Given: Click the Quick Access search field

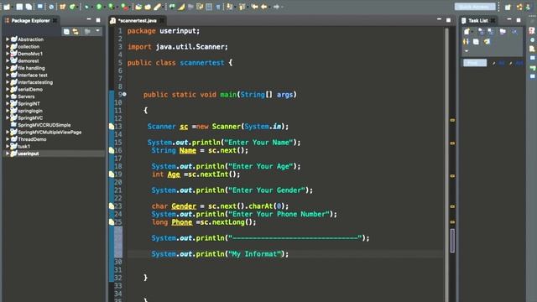Looking at the screenshot, I should point(475,7).
